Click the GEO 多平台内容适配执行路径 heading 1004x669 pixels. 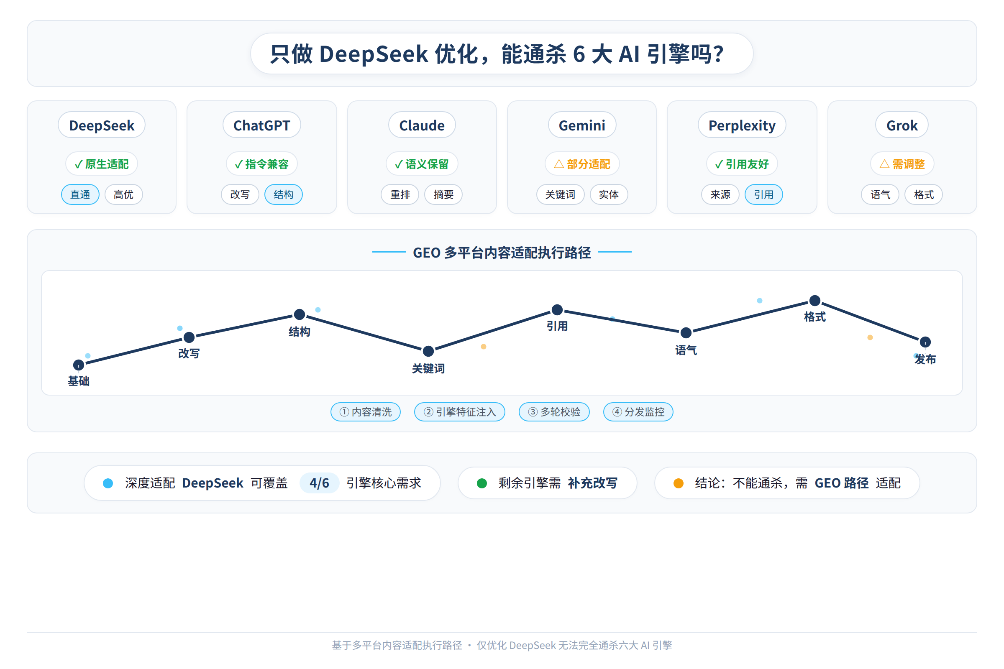tap(502, 253)
